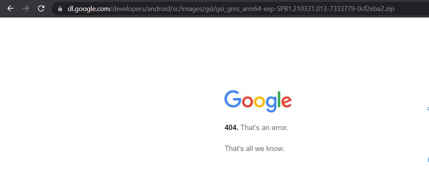
Task: Open site info via the lock icon
Action: coord(60,9)
